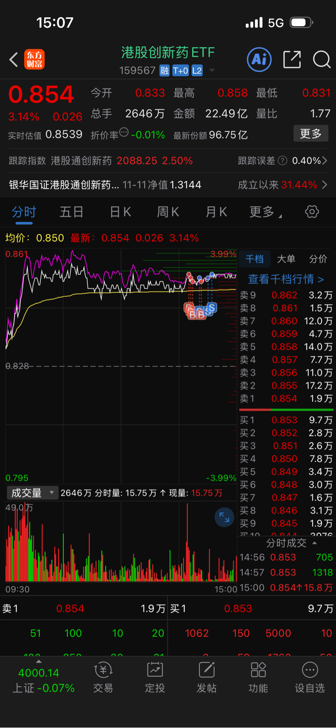Tap the 15:00 trade record row
Viewport: 336px width, 728px height.
[286, 587]
